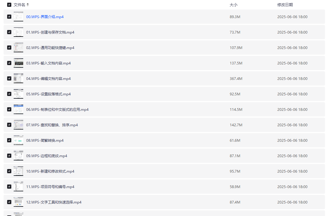Click the thumbnail of 12.WPS-文字工具和快速选择.mp4
Screen dimensions: 328x216
click(x=18, y=202)
